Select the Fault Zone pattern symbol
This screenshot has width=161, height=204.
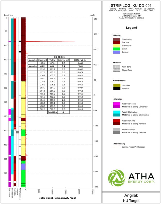[116, 66]
